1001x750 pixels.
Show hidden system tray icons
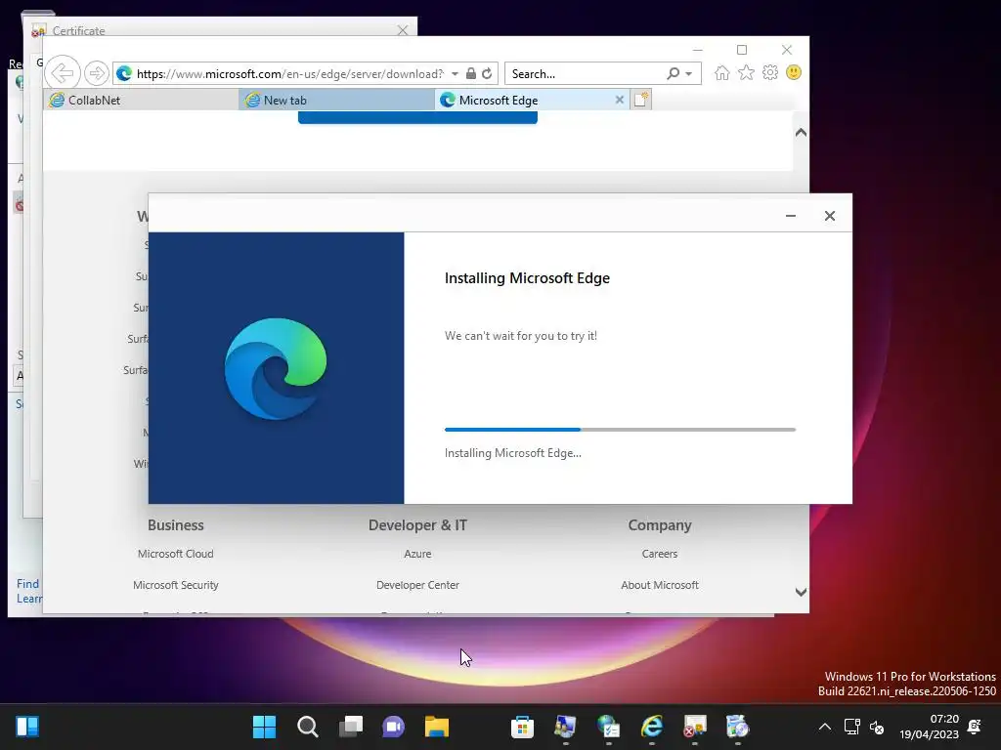click(825, 727)
